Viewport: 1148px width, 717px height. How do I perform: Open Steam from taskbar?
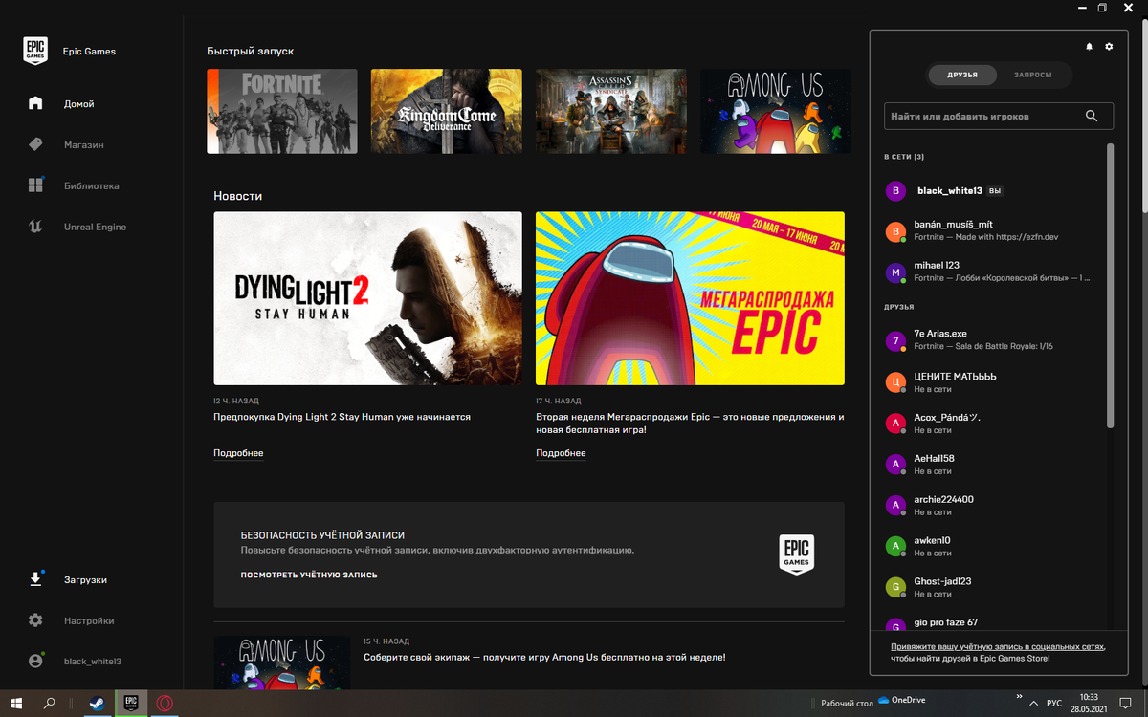coord(97,703)
